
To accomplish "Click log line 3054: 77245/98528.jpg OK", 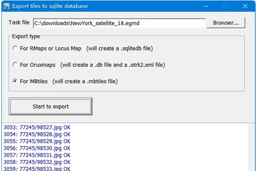I will (37, 134).
